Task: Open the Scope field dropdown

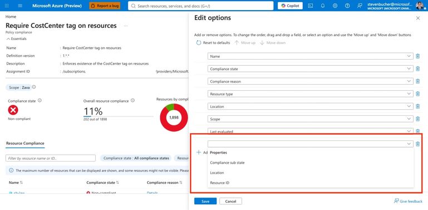Action: click(x=311, y=119)
